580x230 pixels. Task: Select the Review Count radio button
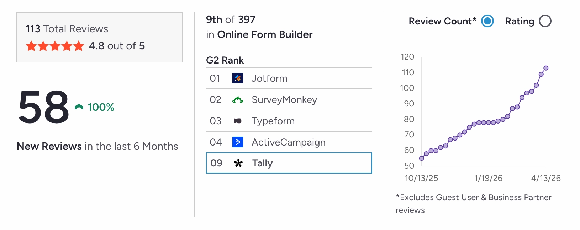[x=487, y=21]
